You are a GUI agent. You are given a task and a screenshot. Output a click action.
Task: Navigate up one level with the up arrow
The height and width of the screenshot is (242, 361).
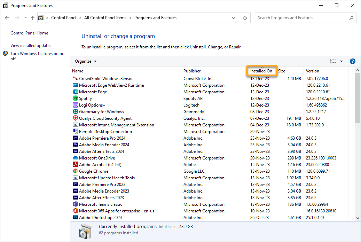pos(33,18)
